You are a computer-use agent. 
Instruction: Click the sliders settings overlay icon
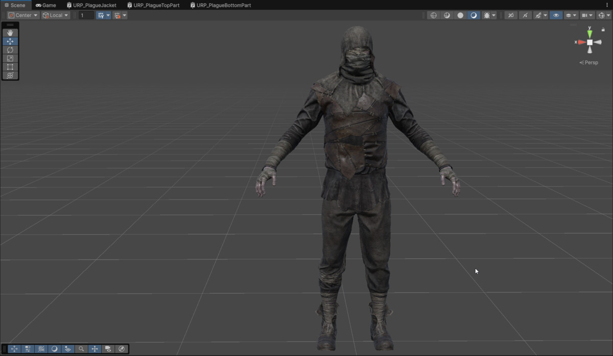(x=28, y=349)
